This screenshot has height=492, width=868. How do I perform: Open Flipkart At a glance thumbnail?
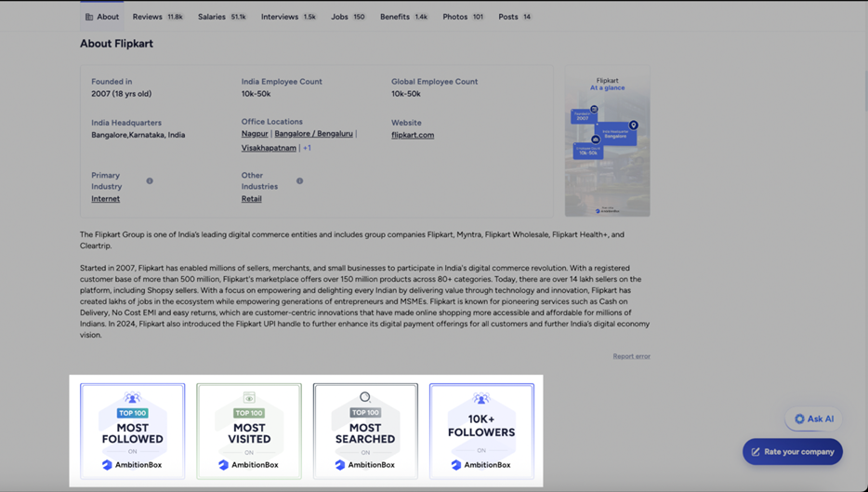point(607,141)
